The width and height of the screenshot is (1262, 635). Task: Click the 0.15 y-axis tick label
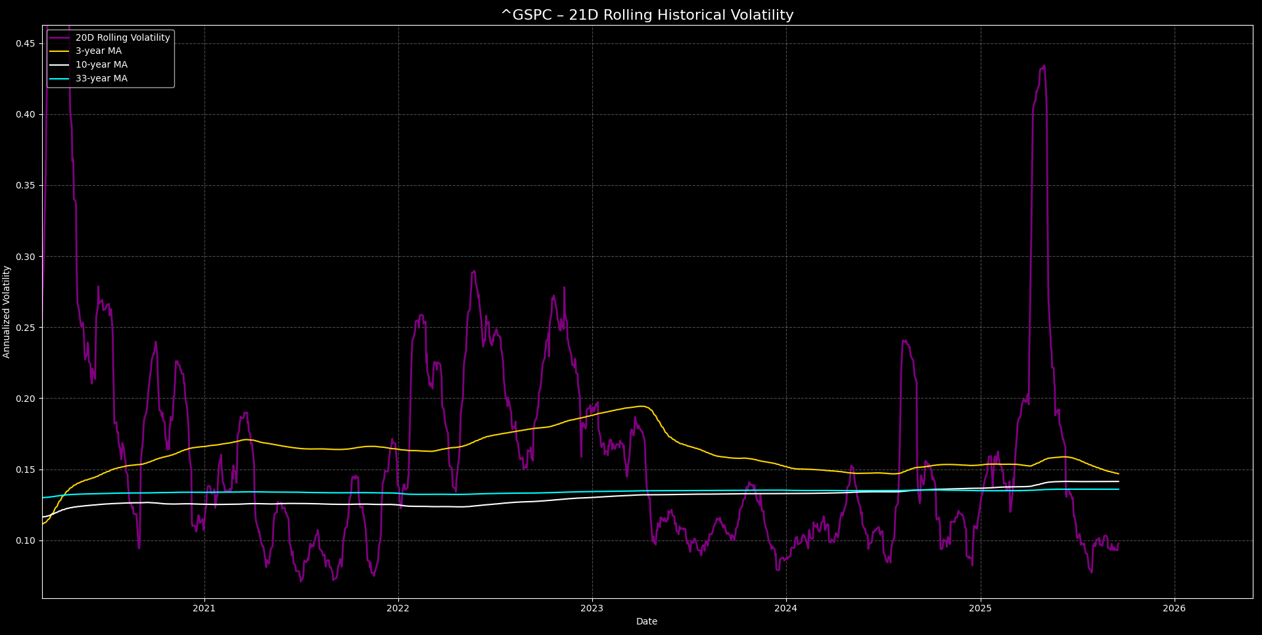click(25, 470)
